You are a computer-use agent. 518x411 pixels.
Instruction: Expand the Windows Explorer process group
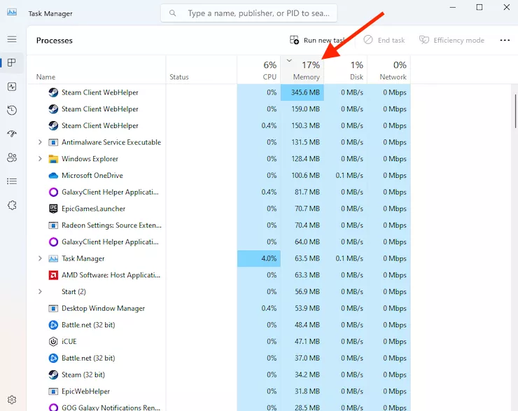(x=40, y=159)
